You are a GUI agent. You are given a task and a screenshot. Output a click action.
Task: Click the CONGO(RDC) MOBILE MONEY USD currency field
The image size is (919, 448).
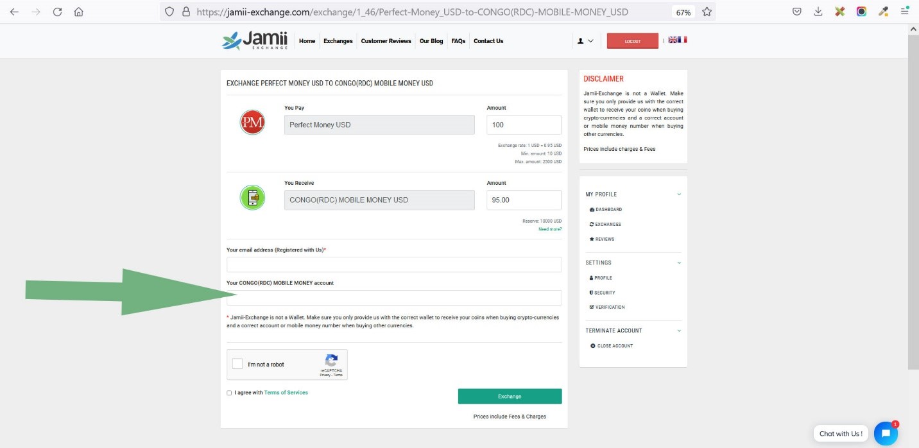tap(379, 200)
